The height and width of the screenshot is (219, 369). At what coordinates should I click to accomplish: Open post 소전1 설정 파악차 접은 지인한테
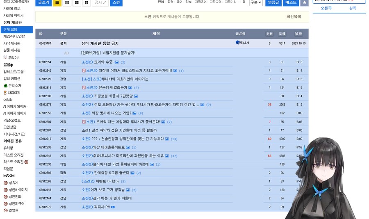tap(119, 130)
